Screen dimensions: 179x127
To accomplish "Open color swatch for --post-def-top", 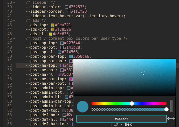I will coord(64,110).
